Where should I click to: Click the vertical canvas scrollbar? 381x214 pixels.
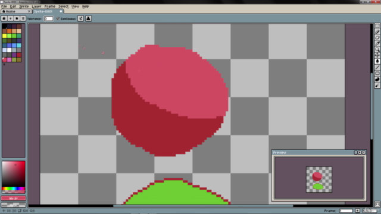coord(371,106)
